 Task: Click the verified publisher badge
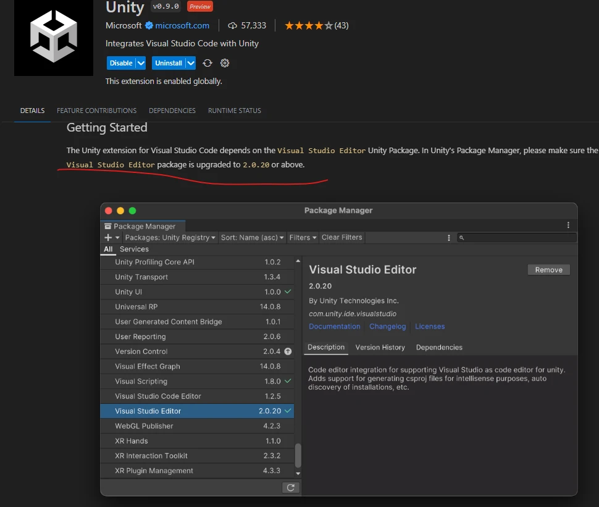149,25
